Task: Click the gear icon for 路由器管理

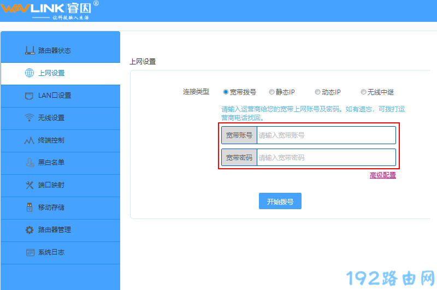Action: click(x=30, y=230)
